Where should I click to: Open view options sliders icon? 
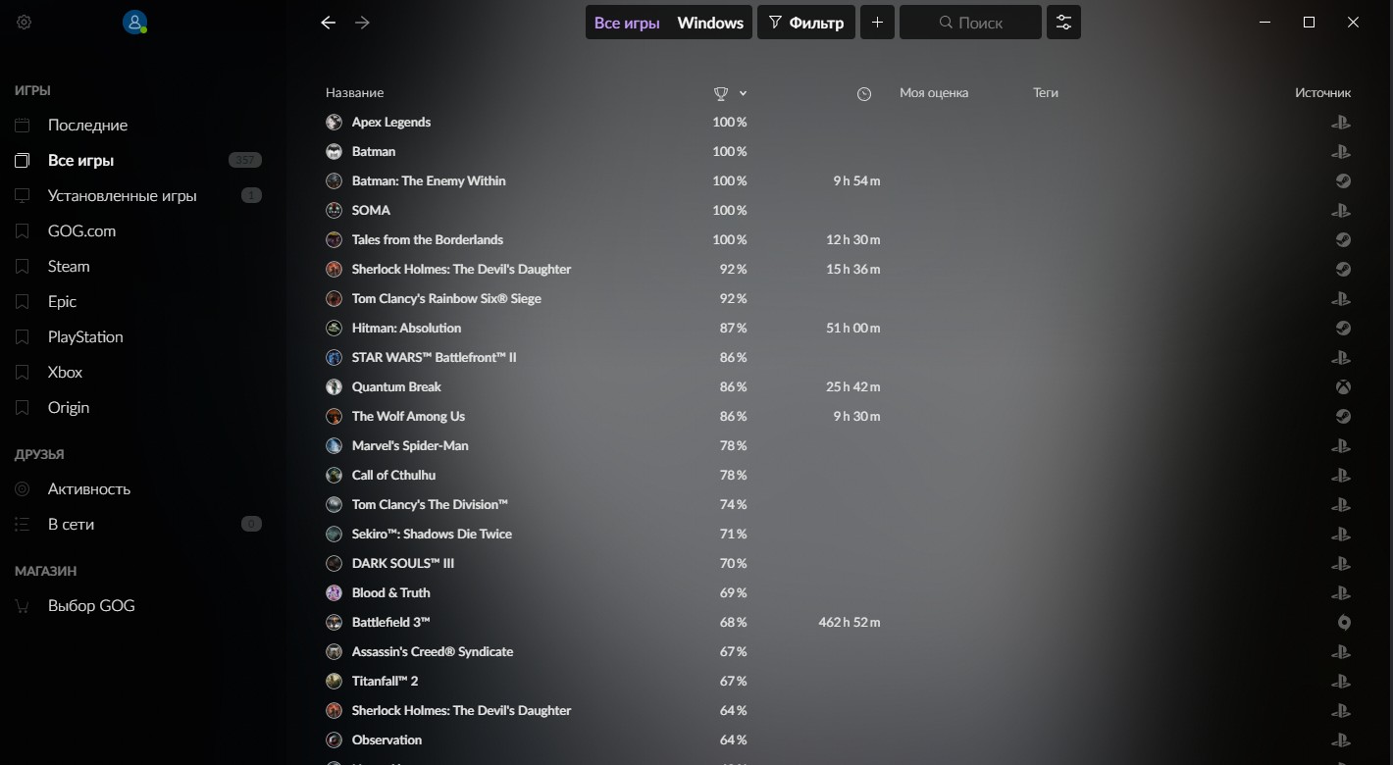[x=1063, y=23]
